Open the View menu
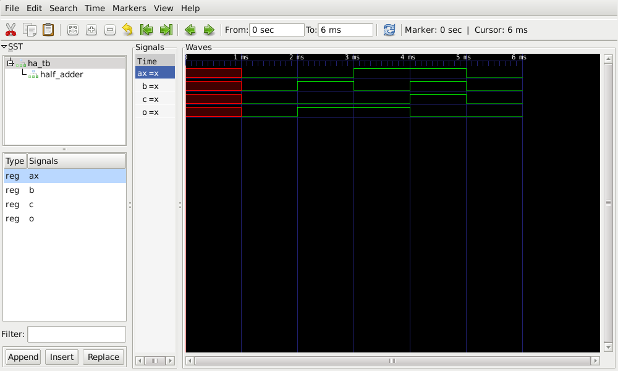The image size is (618, 371). (x=164, y=8)
